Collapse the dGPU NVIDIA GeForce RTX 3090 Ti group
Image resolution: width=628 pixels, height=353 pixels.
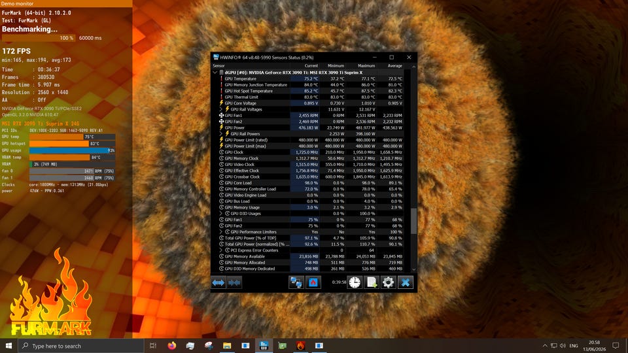point(215,73)
